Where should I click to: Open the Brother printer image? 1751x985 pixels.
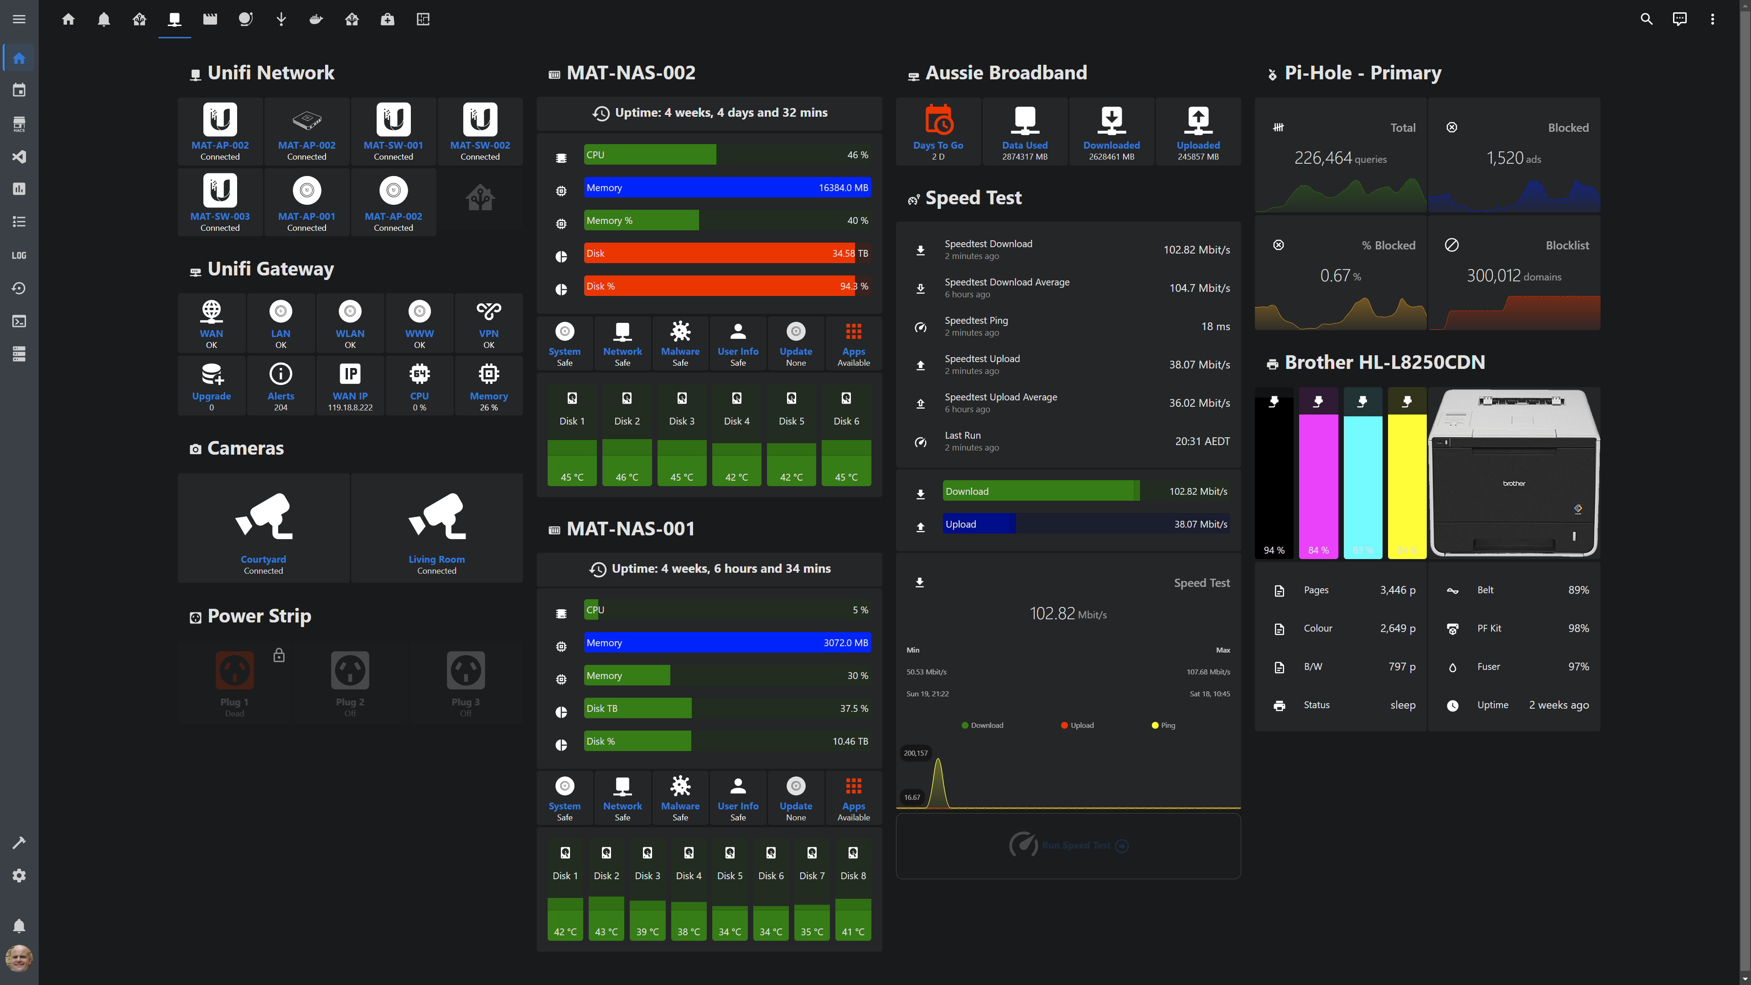coord(1514,472)
